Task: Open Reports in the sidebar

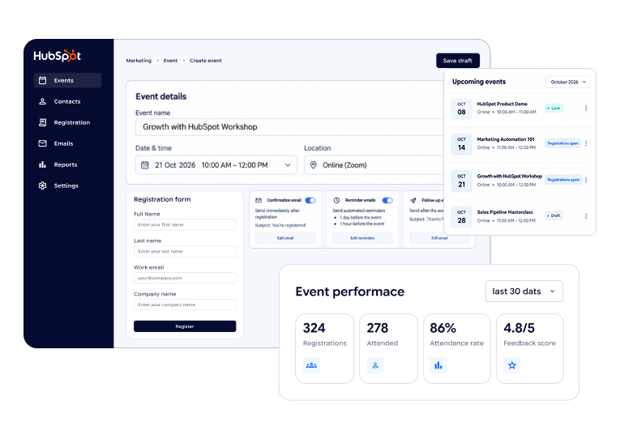Action: tap(67, 164)
